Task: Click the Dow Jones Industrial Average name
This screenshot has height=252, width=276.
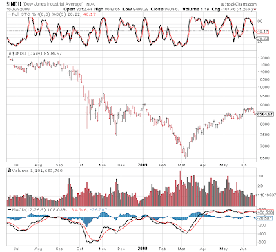Action: [53, 4]
